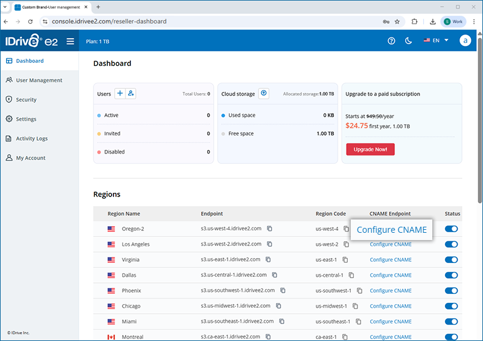
Task: Copy the Dallas endpoint URL
Action: click(x=275, y=275)
